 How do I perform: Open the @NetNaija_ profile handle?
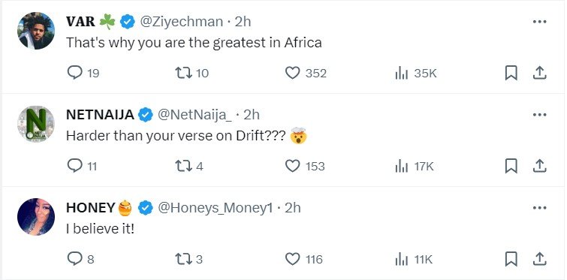pos(195,115)
